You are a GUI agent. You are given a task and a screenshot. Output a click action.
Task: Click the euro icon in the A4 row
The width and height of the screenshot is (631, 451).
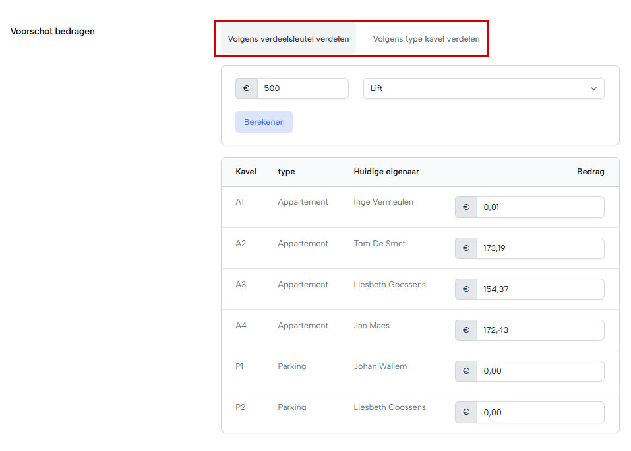pos(466,330)
